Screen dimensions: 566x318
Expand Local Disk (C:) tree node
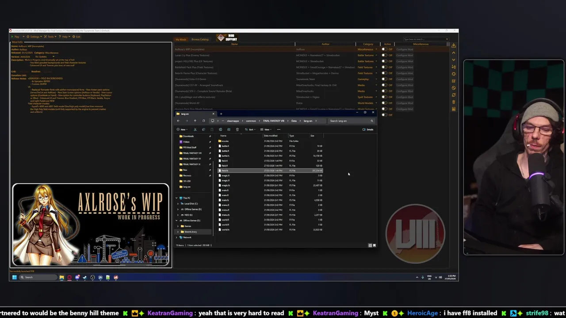coord(178,204)
